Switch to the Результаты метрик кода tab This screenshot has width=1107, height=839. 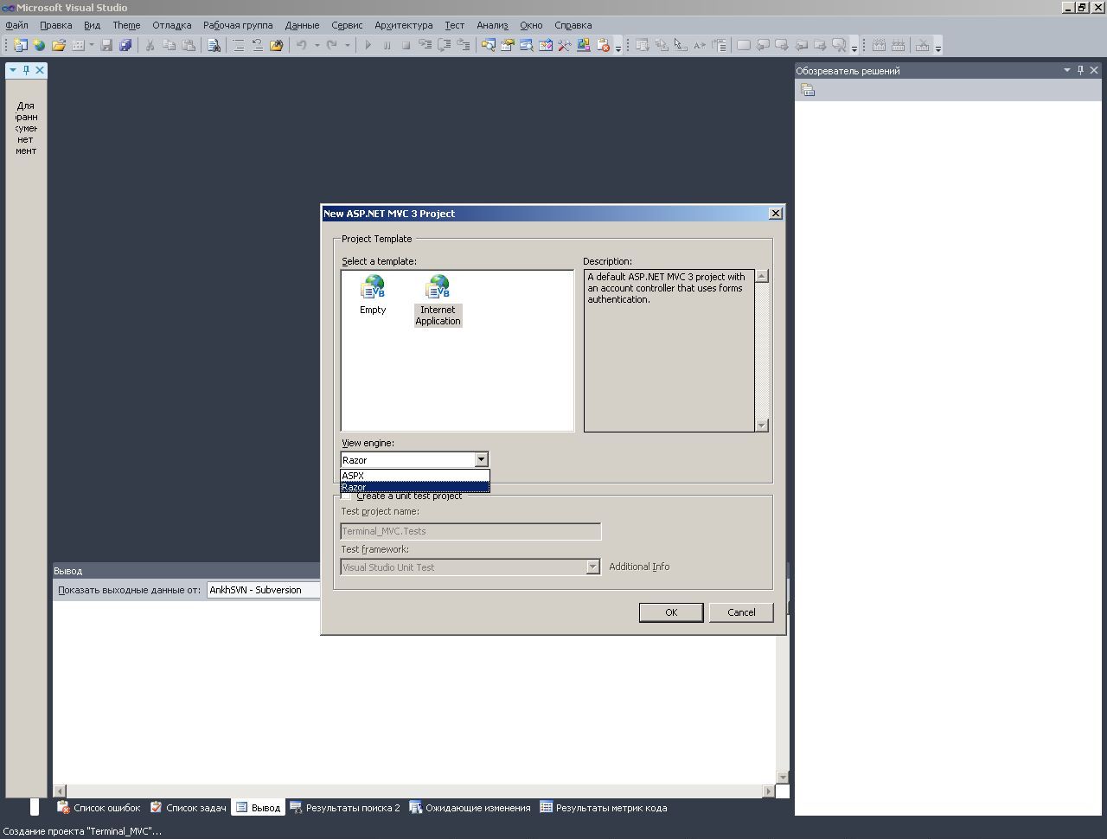(x=603, y=808)
